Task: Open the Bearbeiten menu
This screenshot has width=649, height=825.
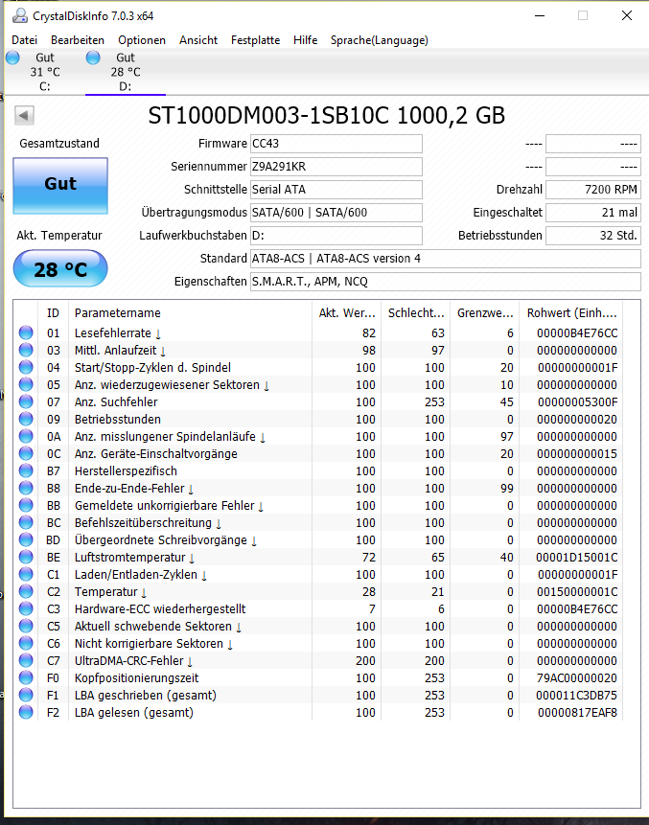Action: pos(78,40)
